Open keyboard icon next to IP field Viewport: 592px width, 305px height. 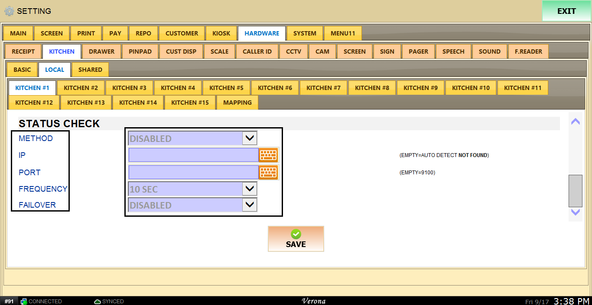[x=268, y=155]
